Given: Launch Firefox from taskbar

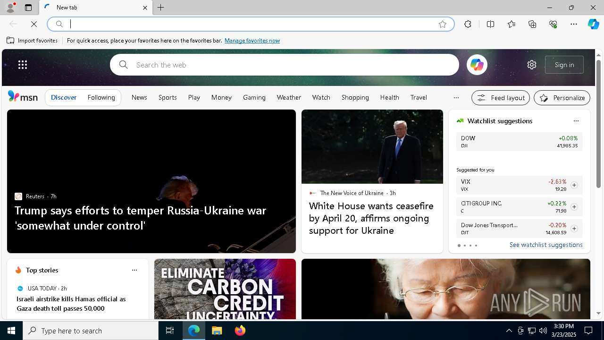Looking at the screenshot, I should point(240,331).
